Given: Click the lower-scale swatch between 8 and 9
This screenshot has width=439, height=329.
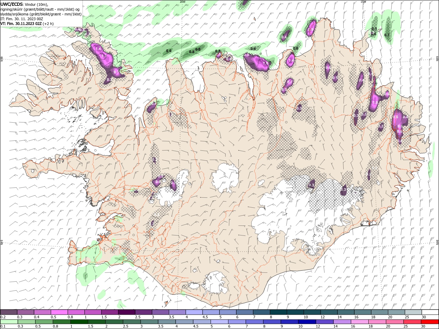Looking at the screenshot, I should click(272, 322).
